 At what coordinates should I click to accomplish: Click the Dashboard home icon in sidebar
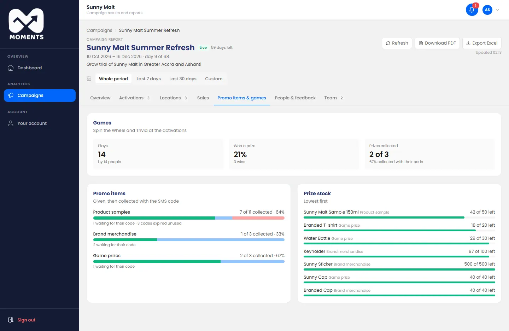tap(11, 68)
